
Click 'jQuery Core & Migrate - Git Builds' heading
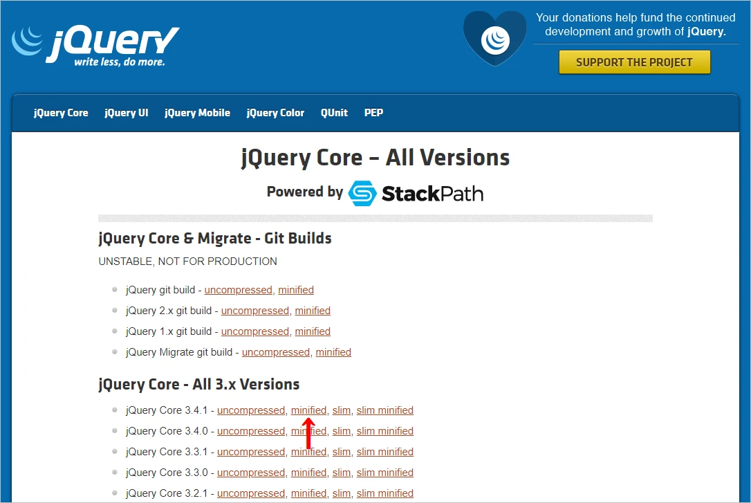pos(215,239)
